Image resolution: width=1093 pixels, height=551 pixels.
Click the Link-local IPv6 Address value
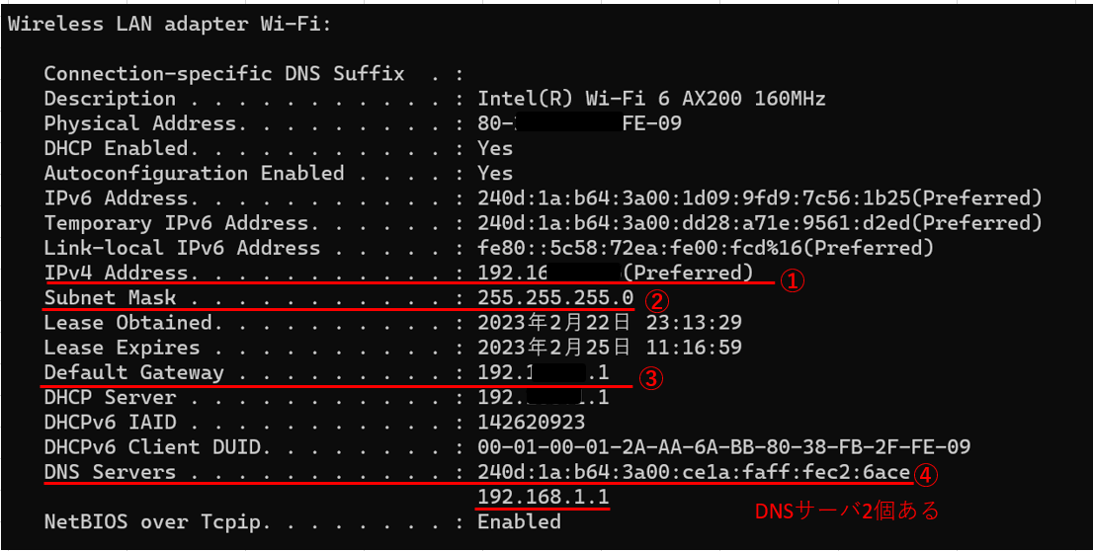coord(705,247)
